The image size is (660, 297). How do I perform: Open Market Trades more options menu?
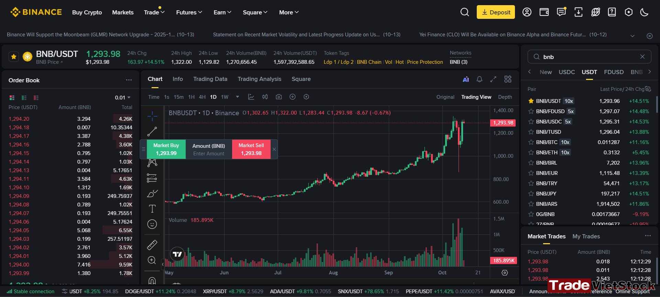(648, 236)
